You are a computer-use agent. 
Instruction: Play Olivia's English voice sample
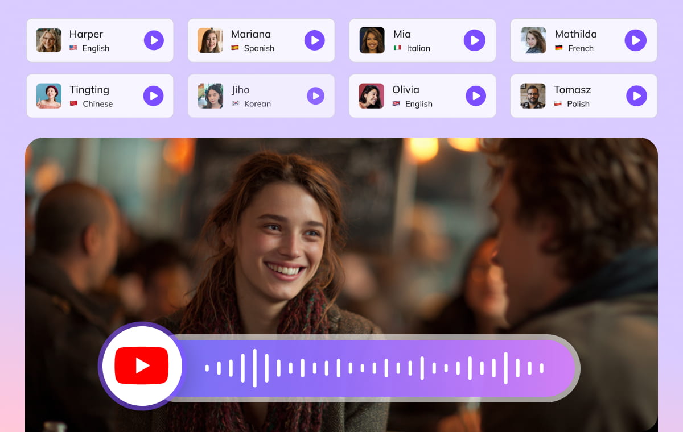476,95
